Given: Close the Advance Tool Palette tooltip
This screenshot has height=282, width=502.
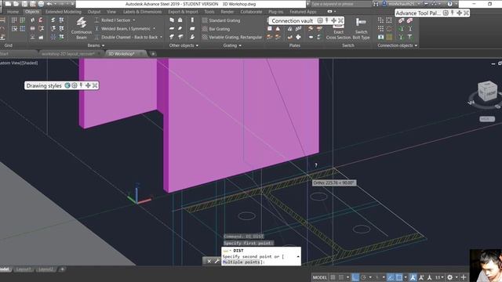Looking at the screenshot, I should coord(466,13).
